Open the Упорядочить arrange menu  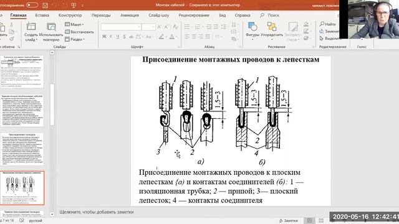click(272, 31)
